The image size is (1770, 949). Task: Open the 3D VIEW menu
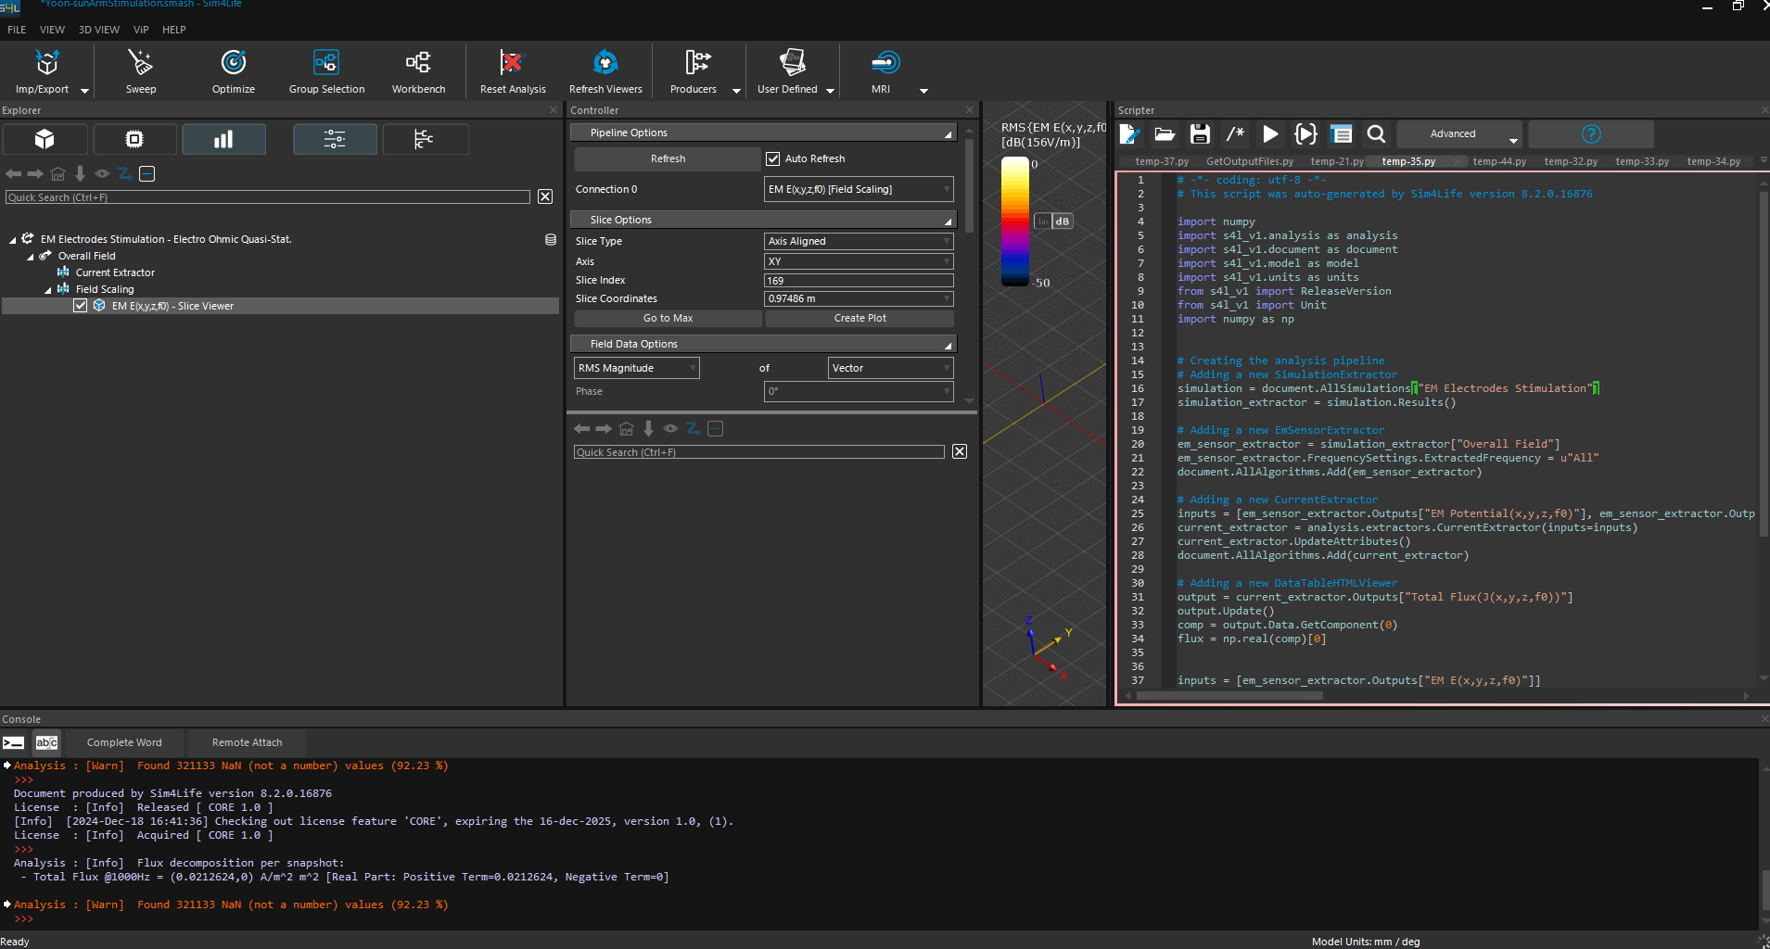coord(99,30)
